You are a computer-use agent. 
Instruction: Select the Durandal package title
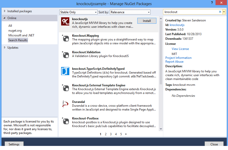(x=78, y=102)
